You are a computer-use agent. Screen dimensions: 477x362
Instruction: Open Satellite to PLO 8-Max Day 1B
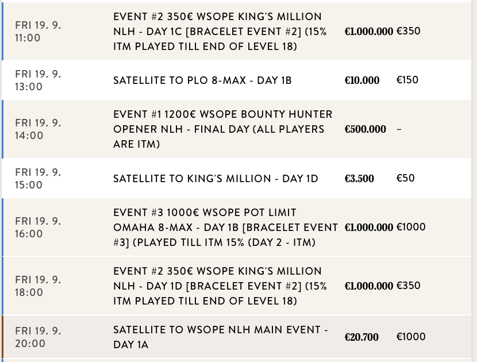pyautogui.click(x=202, y=80)
